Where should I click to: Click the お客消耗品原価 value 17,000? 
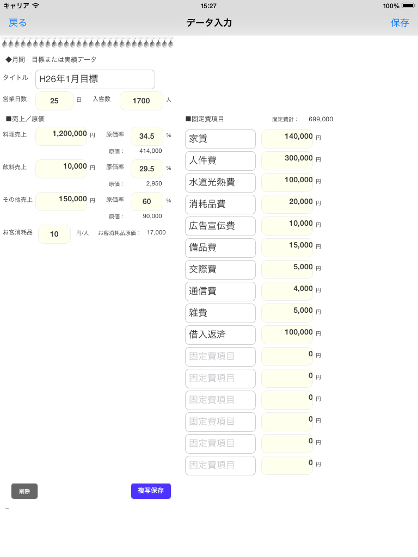(x=156, y=233)
